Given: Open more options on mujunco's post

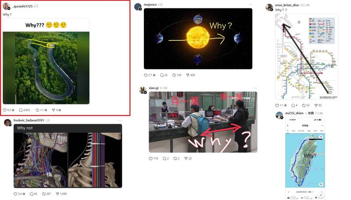Looking at the screenshot, I should tap(250, 5).
